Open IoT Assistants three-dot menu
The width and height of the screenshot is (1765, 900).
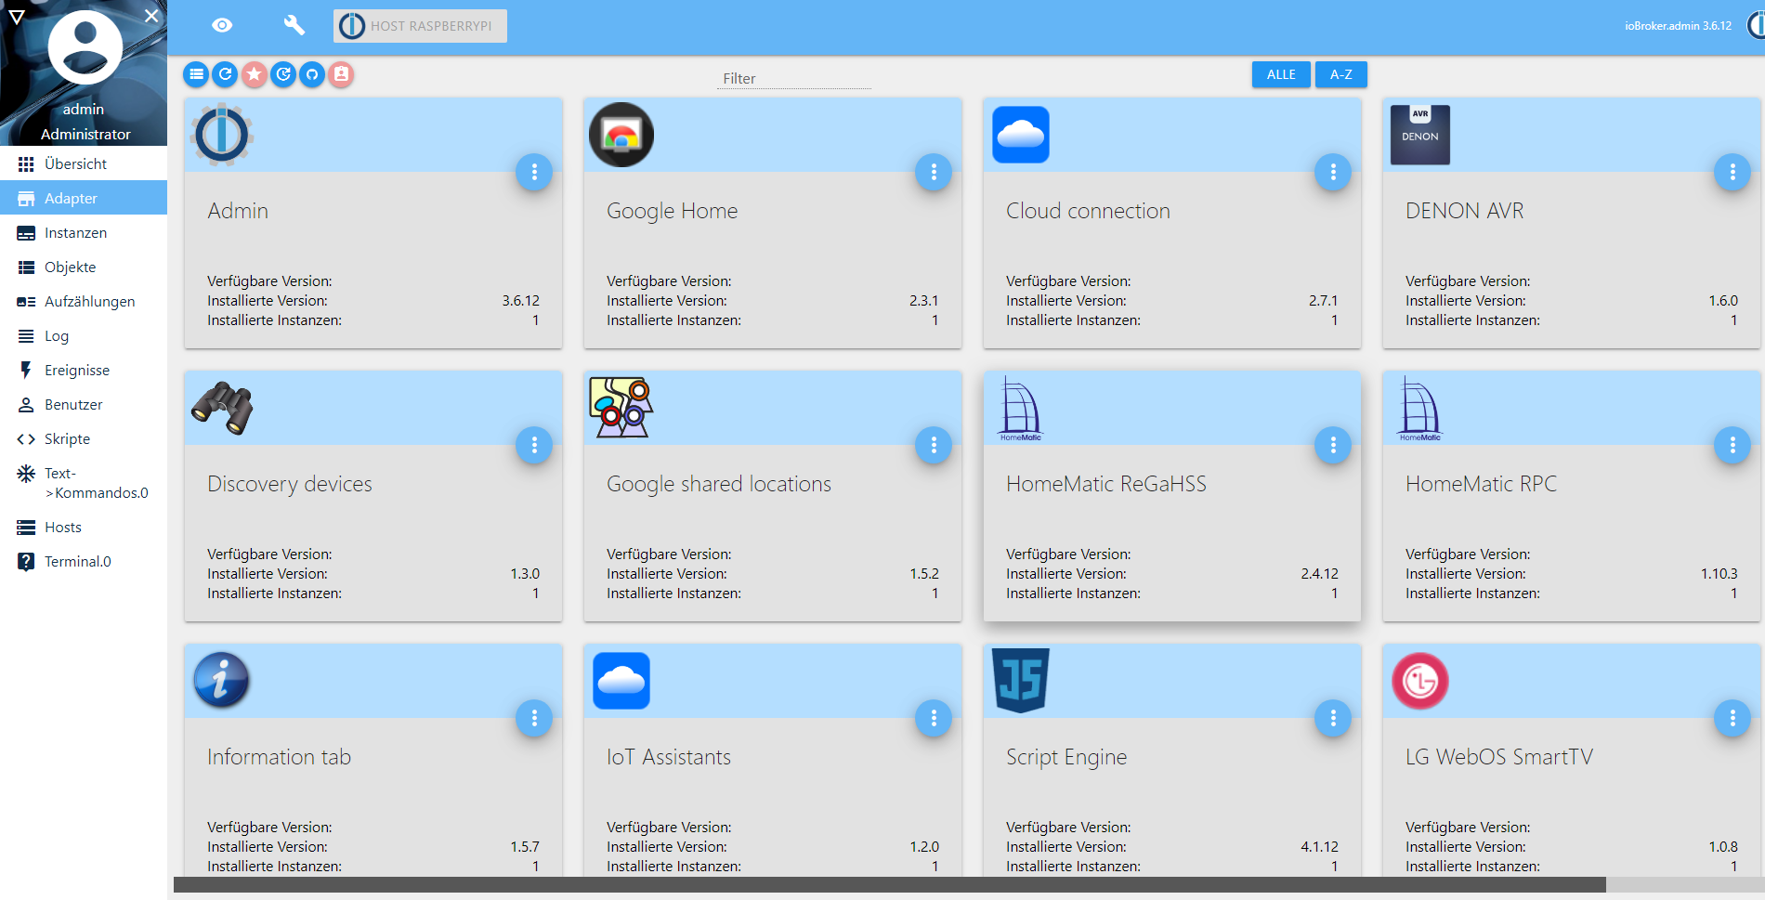934,718
